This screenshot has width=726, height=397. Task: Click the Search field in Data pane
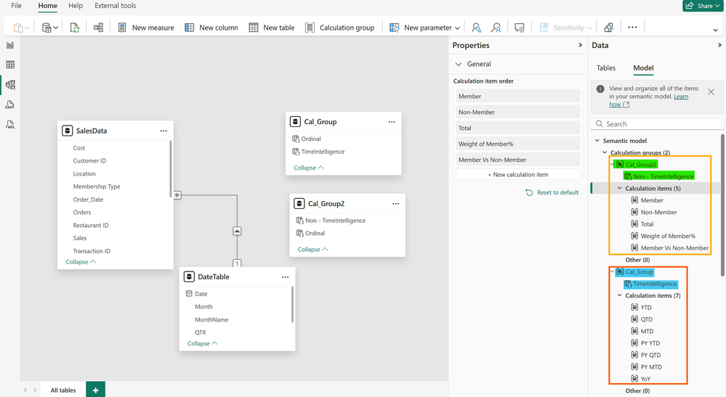pyautogui.click(x=656, y=124)
